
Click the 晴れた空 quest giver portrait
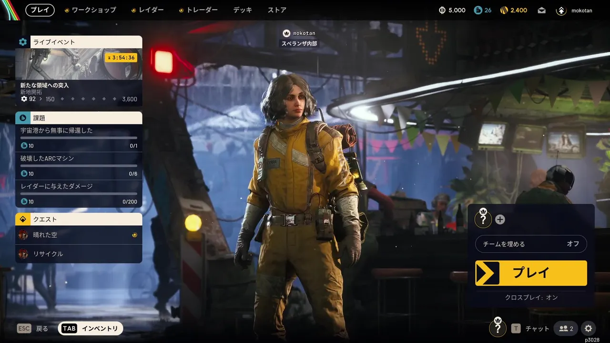pyautogui.click(x=23, y=235)
